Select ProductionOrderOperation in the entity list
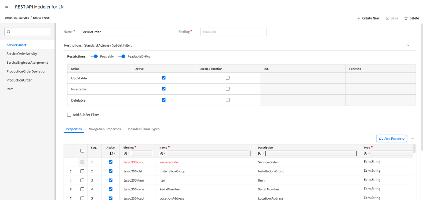The image size is (423, 200). pos(26,71)
